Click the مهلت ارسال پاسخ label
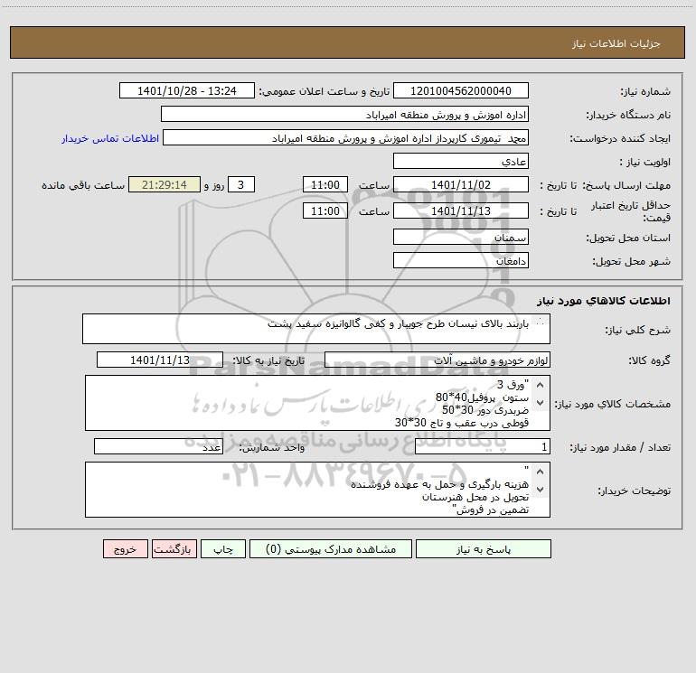The image size is (696, 673). (x=626, y=185)
